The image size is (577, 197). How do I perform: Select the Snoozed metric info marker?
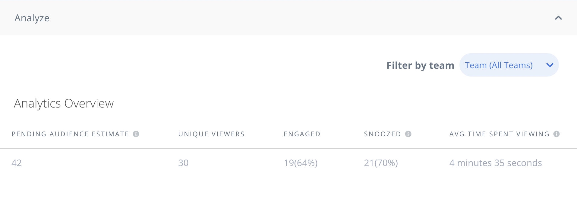pyautogui.click(x=408, y=134)
